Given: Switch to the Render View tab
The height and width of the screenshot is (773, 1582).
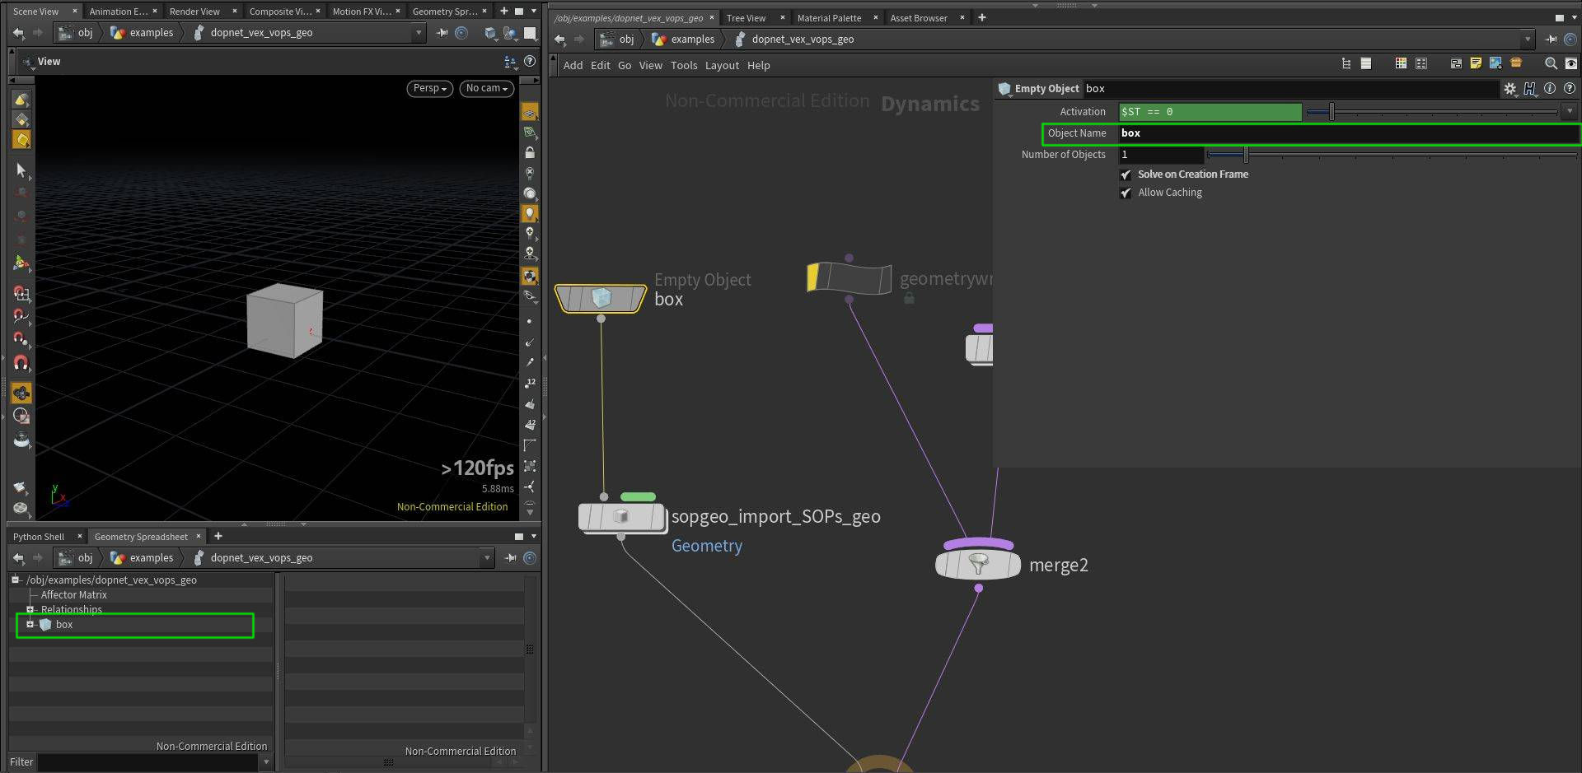Looking at the screenshot, I should pos(194,12).
